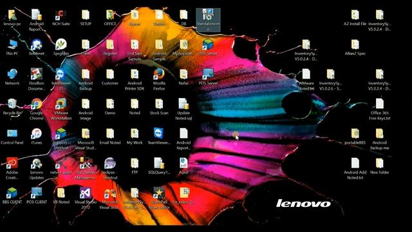Viewport: 412px width, 232px height.
Task: Click the Update Noted.sql file
Action: (183, 104)
